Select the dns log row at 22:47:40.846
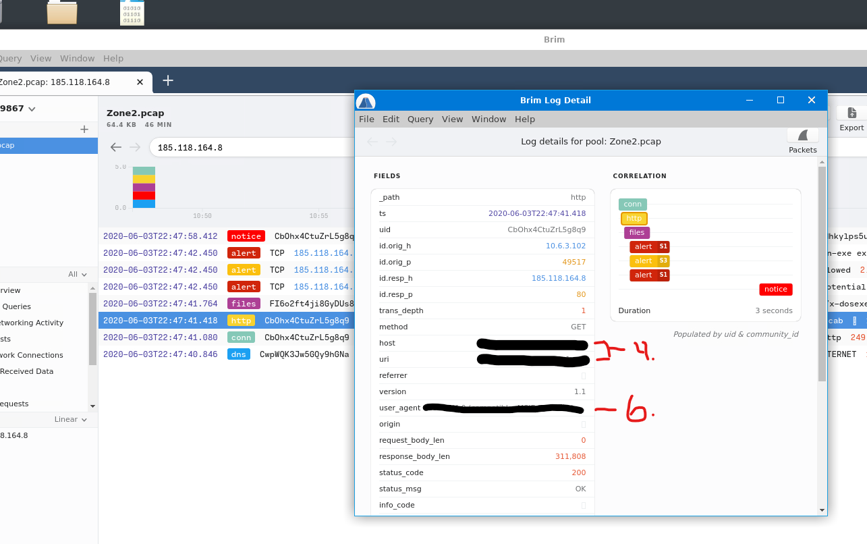The image size is (867, 544). pyautogui.click(x=227, y=354)
